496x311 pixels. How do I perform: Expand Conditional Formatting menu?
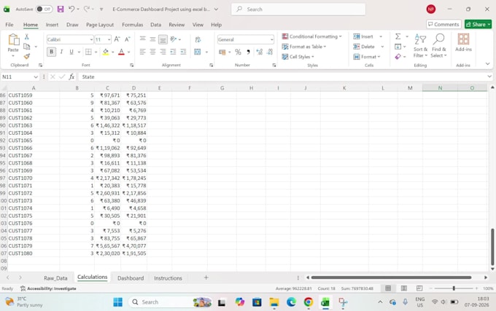pos(312,36)
